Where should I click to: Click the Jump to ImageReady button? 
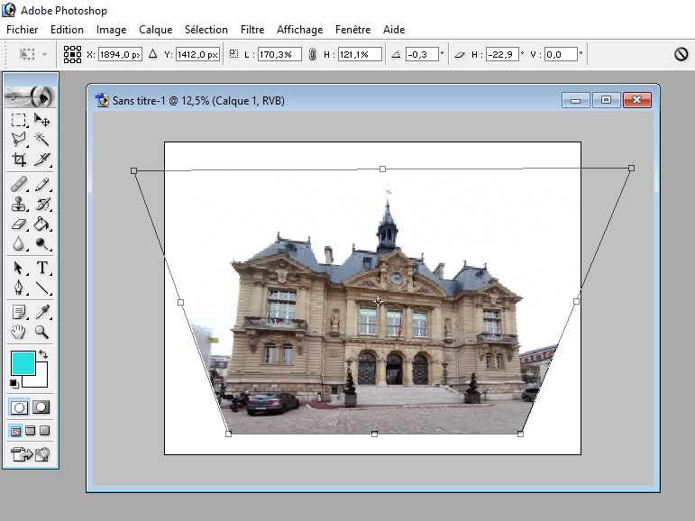(30, 453)
